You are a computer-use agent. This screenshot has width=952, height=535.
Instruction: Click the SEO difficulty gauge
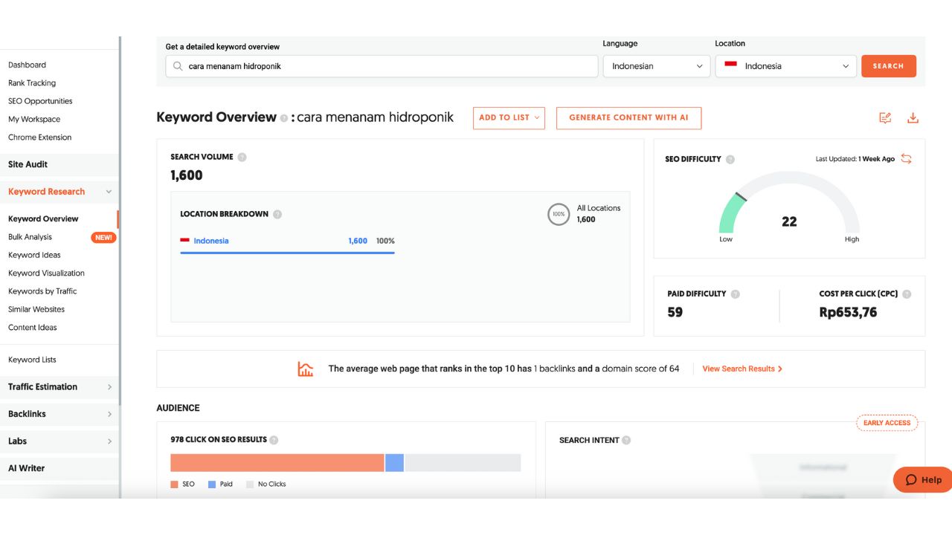789,203
